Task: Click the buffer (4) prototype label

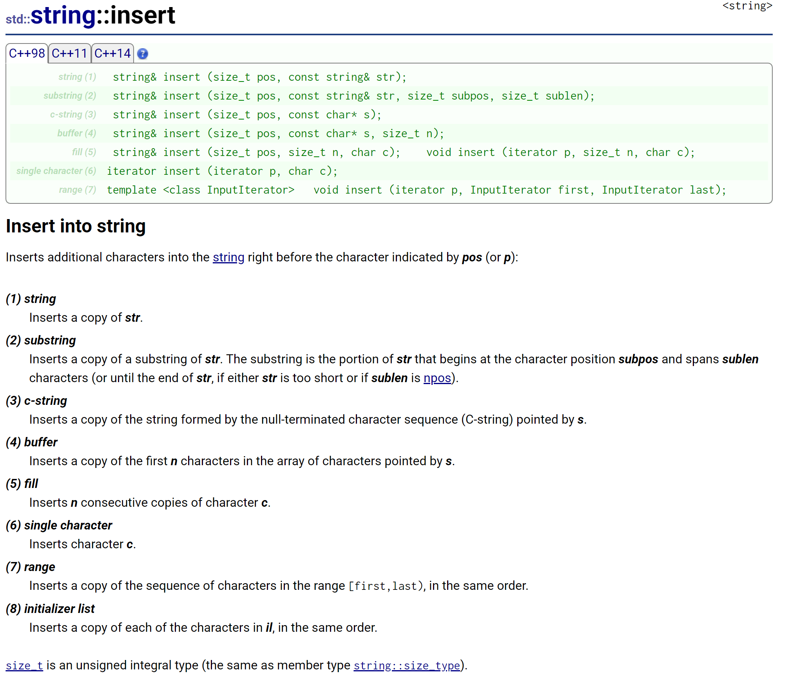Action: (76, 133)
